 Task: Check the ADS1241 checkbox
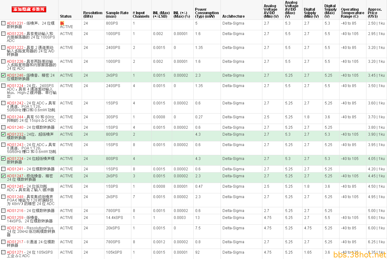click(3, 169)
